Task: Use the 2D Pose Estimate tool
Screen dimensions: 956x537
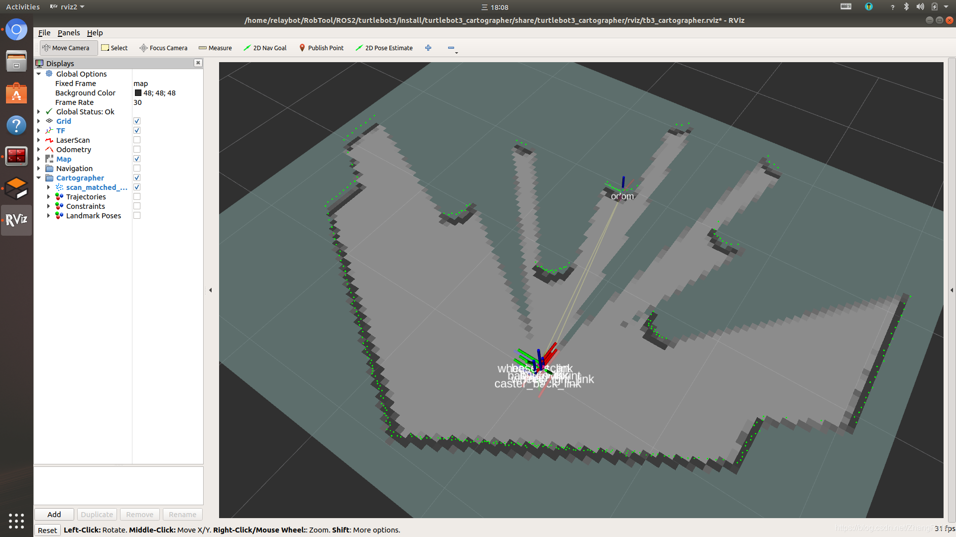Action: [384, 48]
